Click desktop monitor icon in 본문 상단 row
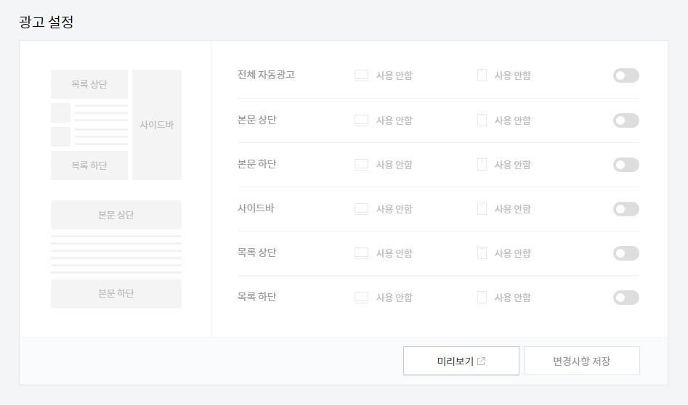This screenshot has height=405, width=688. click(x=361, y=120)
